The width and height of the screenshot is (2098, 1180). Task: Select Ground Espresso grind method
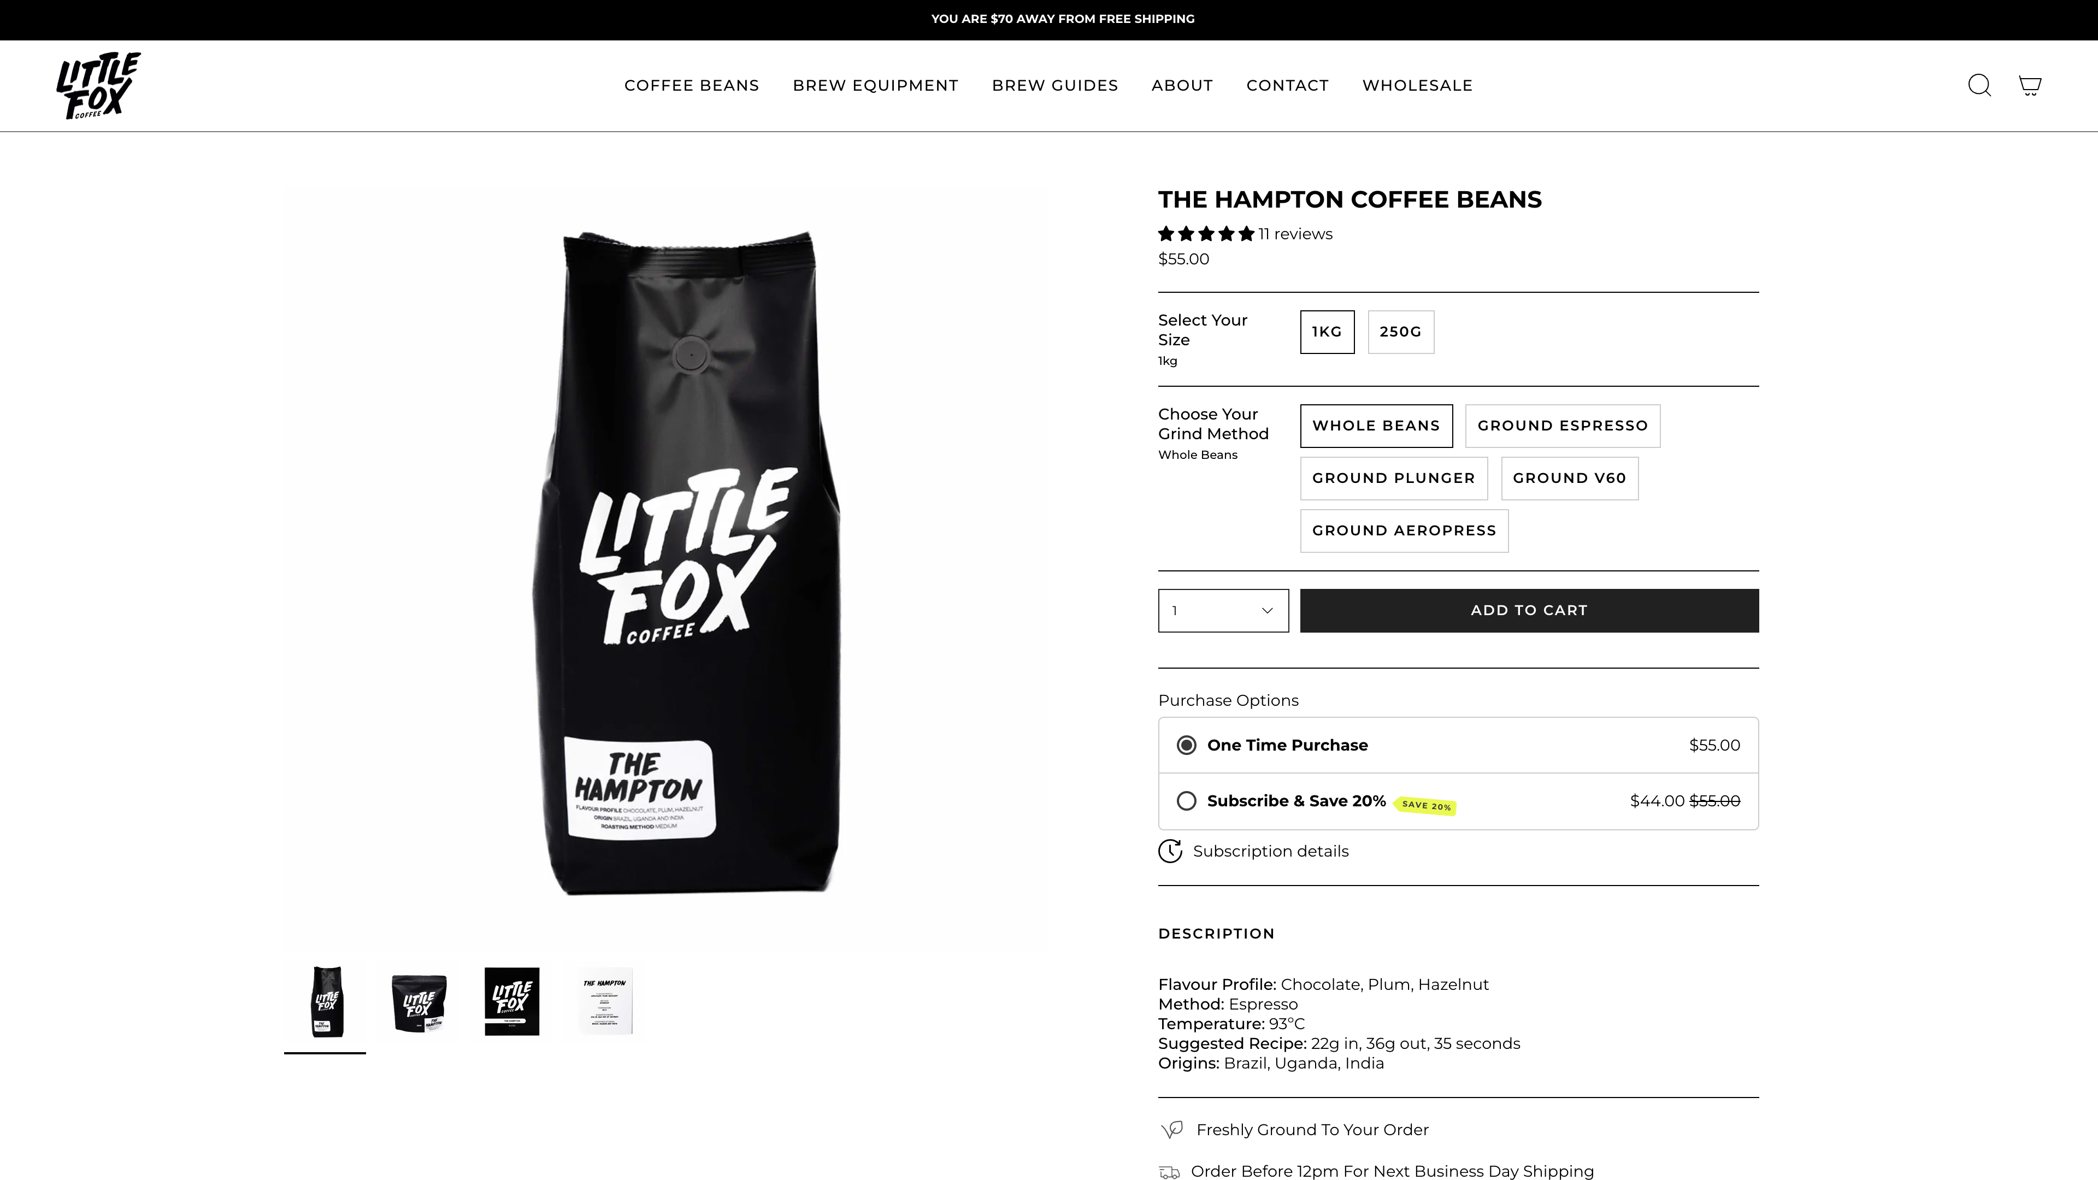pos(1562,425)
